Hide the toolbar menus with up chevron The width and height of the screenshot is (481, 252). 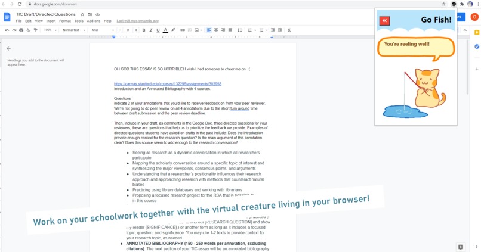pos(465,30)
